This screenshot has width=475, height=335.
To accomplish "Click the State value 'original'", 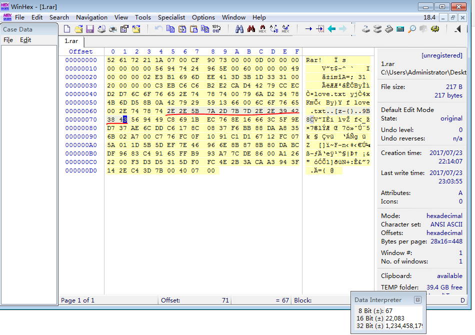I will tap(451, 118).
